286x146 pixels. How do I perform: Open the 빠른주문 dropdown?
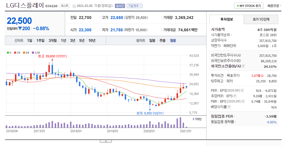274,6
